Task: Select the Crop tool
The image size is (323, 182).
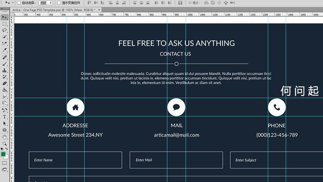Action: click(4, 44)
